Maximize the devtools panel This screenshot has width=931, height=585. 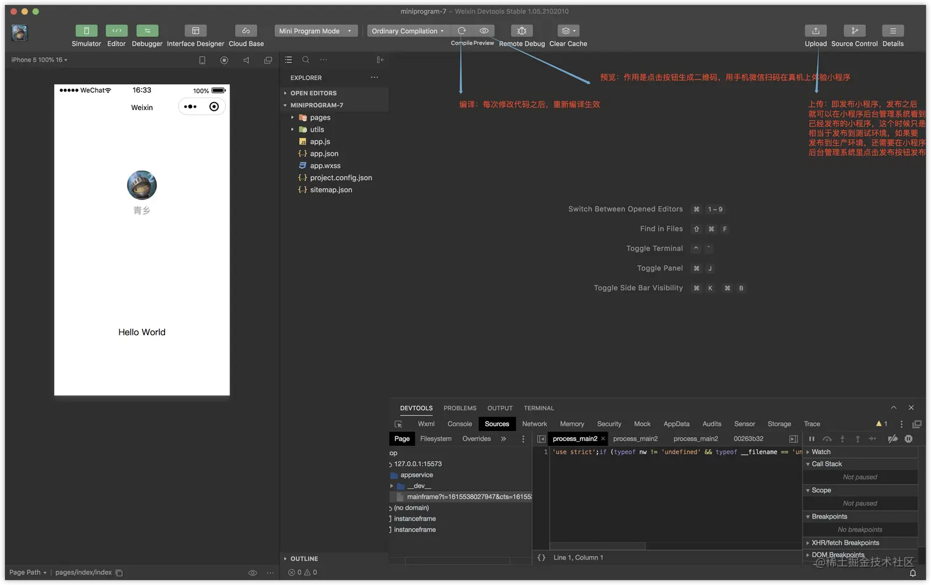point(893,408)
